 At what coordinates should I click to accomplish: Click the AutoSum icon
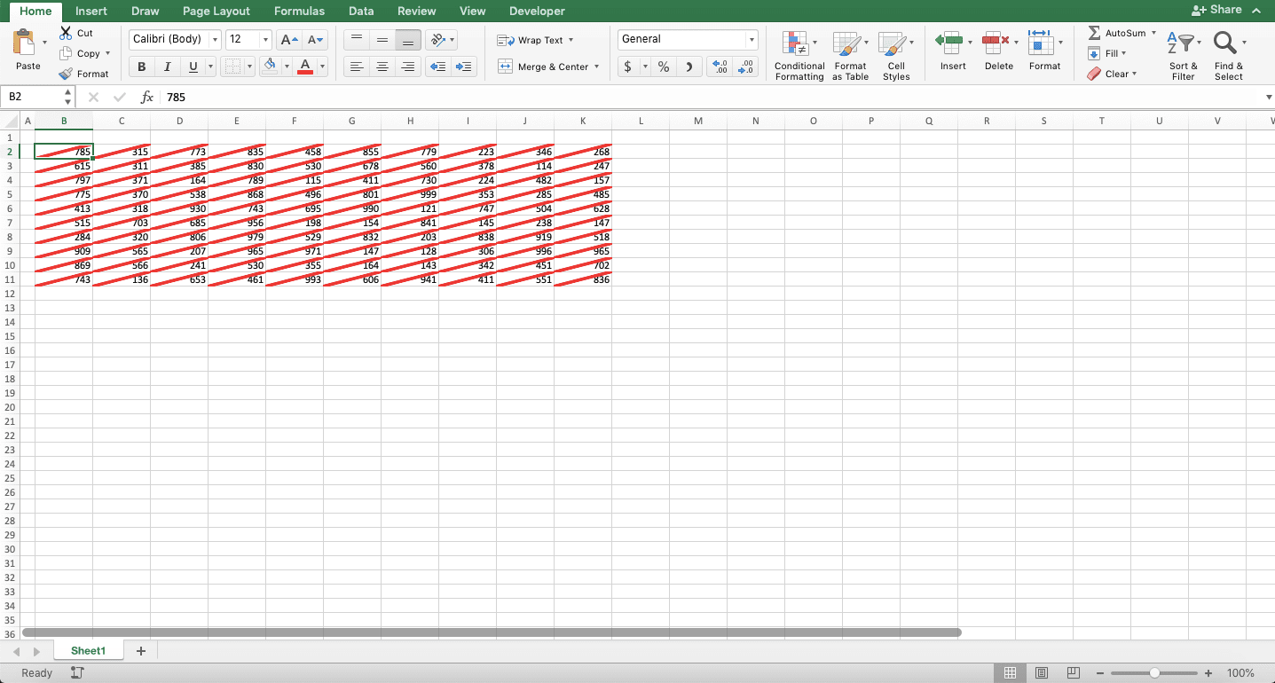[x=1093, y=32]
